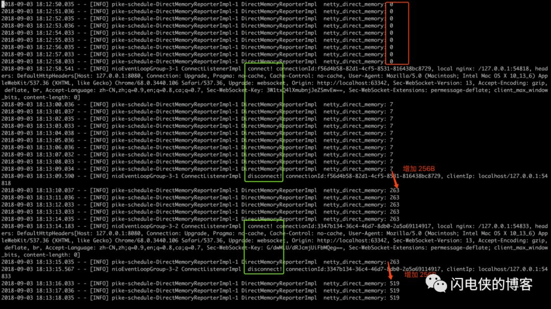Click the netty_direct_memory 7 at 18:13:00.036

(391, 104)
